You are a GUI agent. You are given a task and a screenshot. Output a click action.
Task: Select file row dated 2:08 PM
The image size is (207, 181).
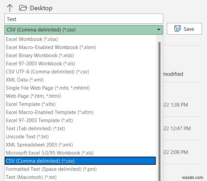click(x=183, y=152)
